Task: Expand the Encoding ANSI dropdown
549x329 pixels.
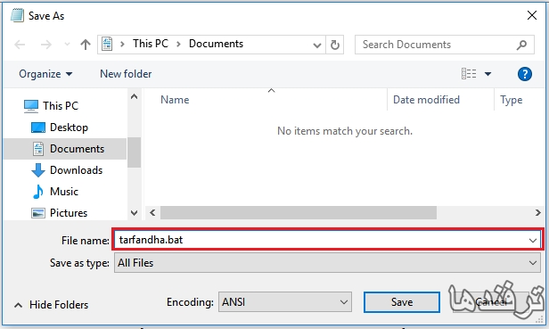Action: click(x=285, y=302)
